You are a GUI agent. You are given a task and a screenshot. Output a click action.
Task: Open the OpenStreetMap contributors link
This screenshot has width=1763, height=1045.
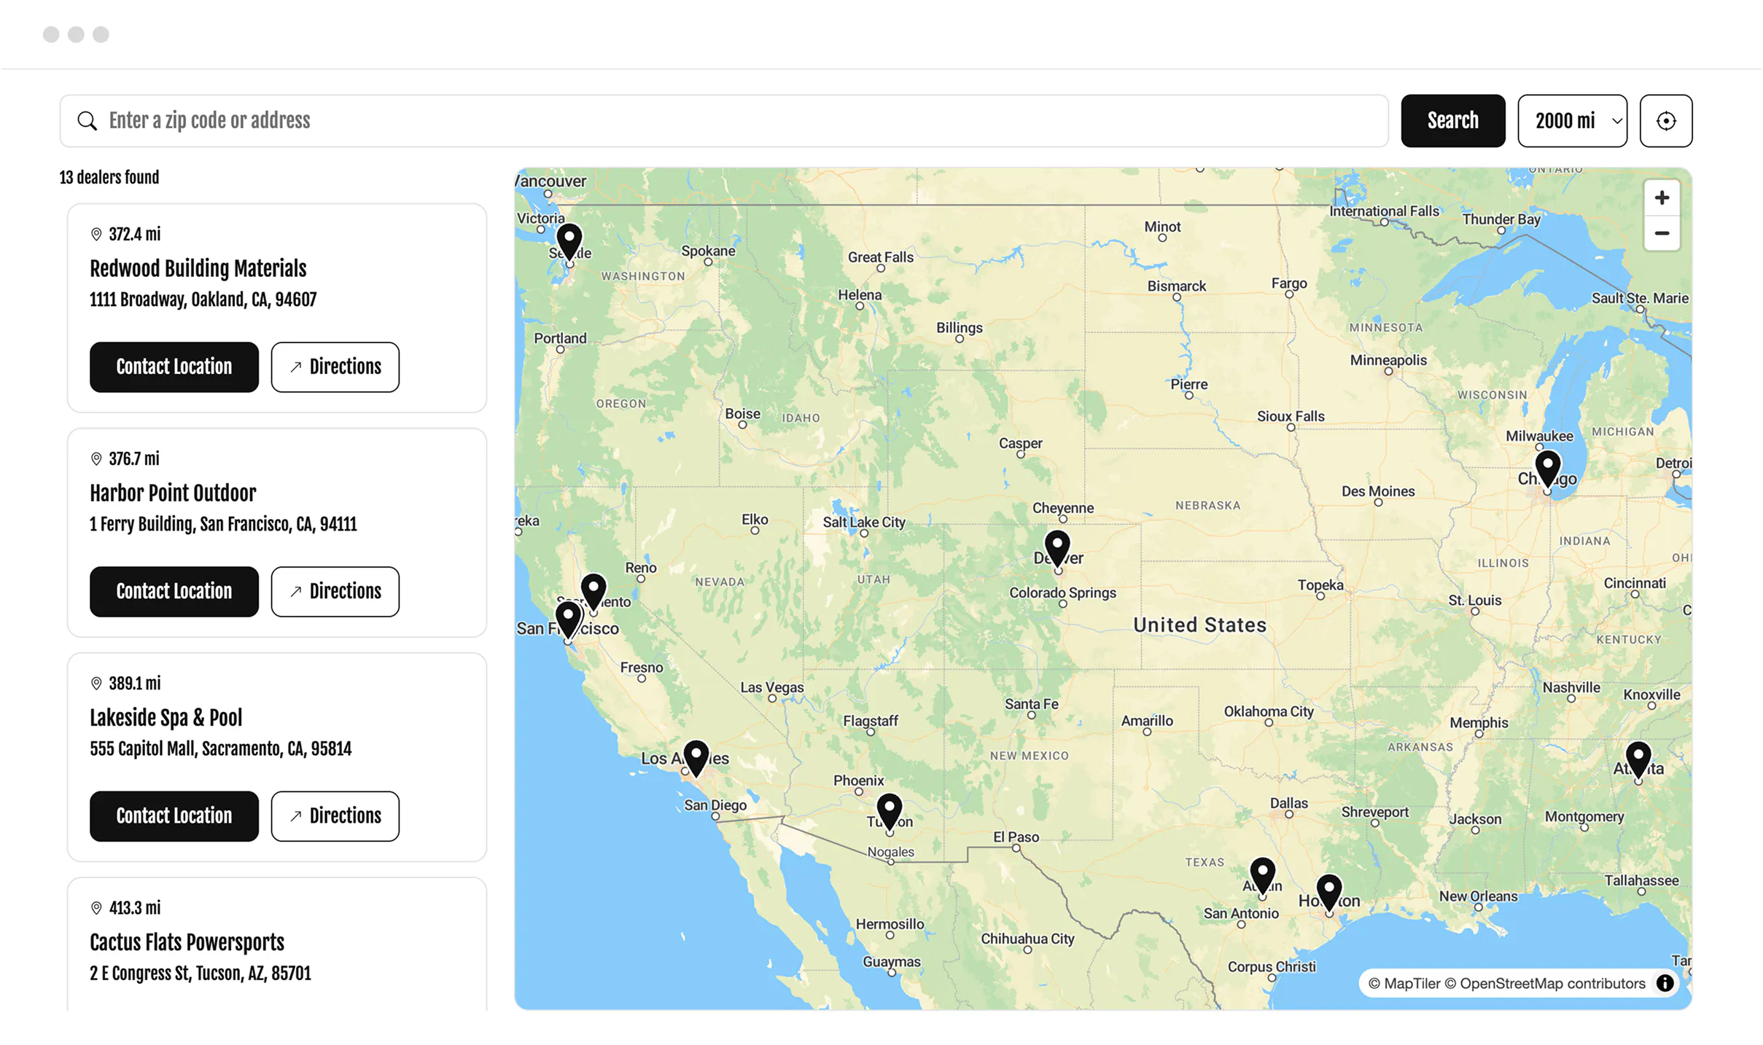coord(1544,984)
